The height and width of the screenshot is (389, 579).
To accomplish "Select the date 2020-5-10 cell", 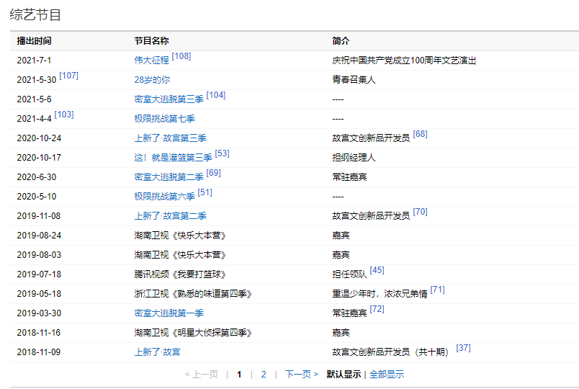I will pyautogui.click(x=37, y=197).
